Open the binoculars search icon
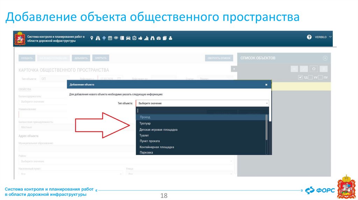358x200 pixels. 152,38
